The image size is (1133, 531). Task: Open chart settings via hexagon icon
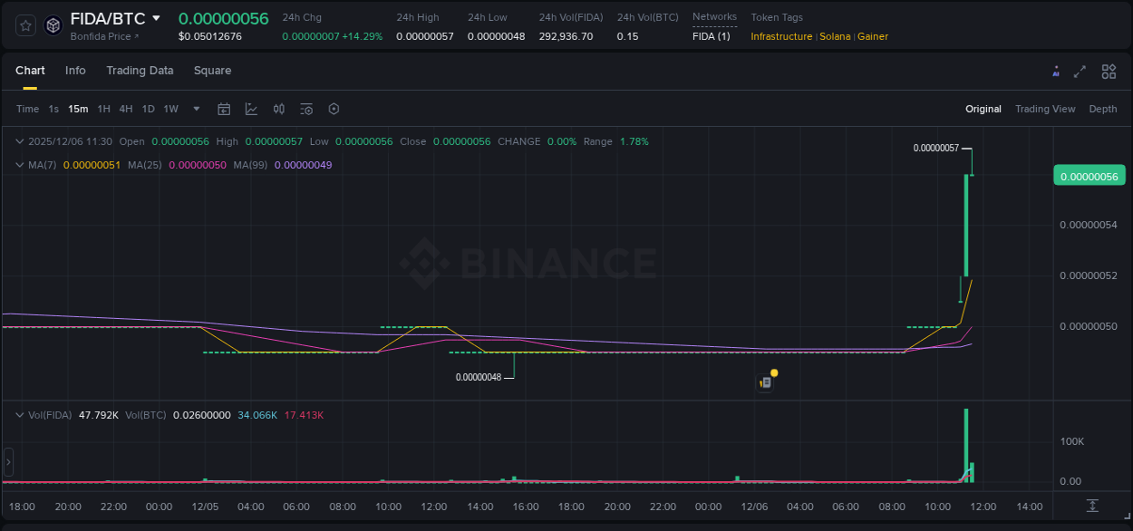point(334,108)
